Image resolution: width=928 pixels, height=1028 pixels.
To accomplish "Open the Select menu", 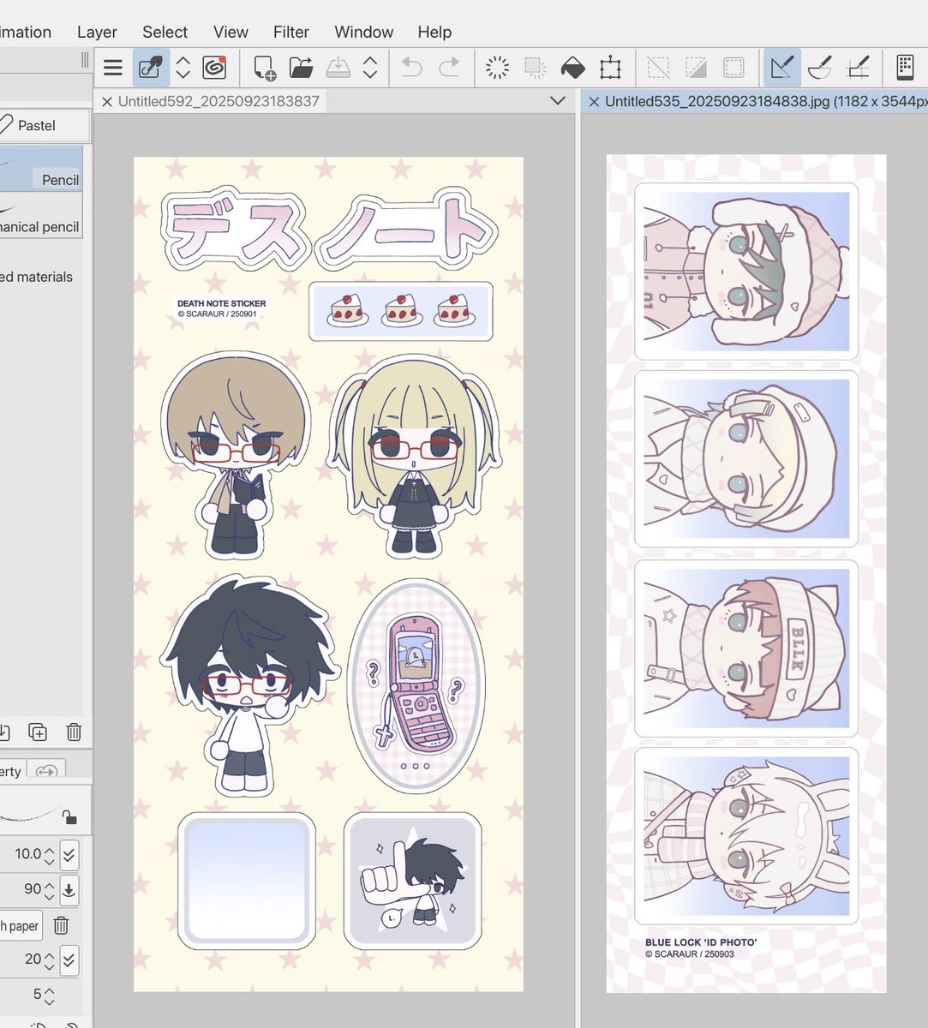I will pyautogui.click(x=165, y=32).
